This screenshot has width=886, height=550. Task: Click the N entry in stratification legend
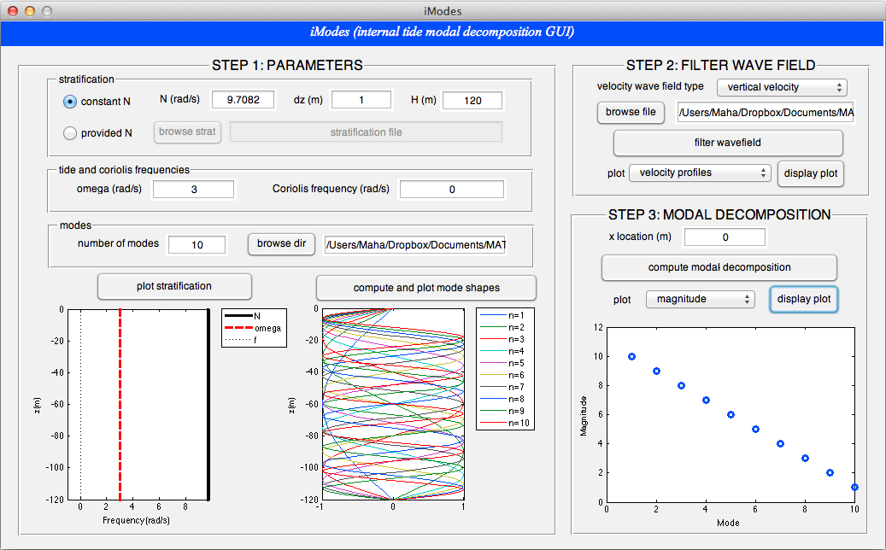(x=243, y=316)
